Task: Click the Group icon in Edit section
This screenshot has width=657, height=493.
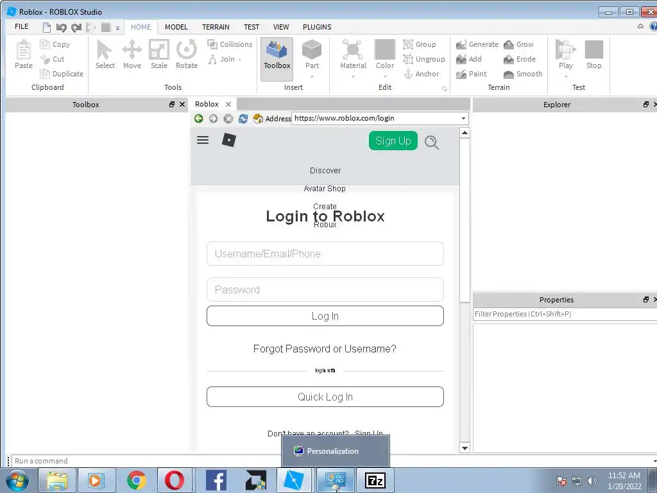Action: [408, 44]
